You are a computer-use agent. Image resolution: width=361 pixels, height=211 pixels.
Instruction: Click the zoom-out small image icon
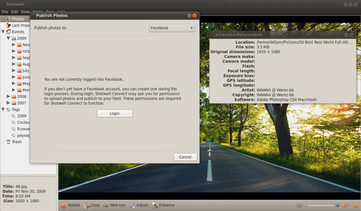pos(299,205)
